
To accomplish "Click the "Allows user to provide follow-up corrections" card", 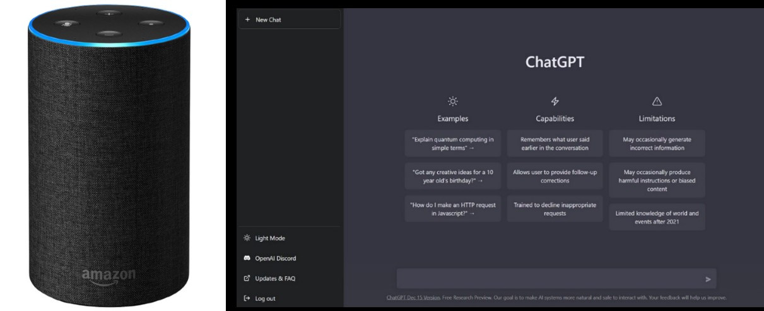I will [555, 176].
